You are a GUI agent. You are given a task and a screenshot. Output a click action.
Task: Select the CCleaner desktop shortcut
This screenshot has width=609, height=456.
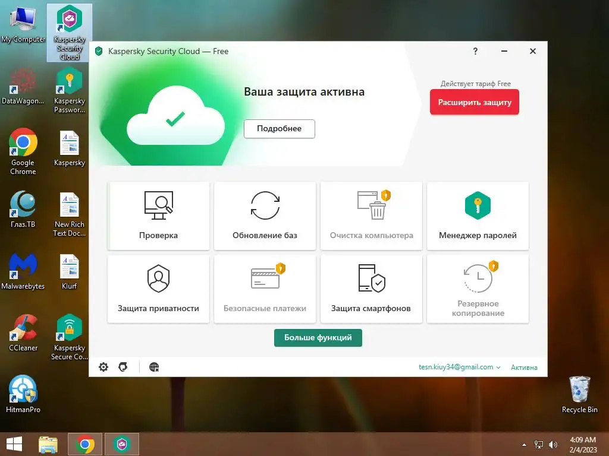click(23, 332)
